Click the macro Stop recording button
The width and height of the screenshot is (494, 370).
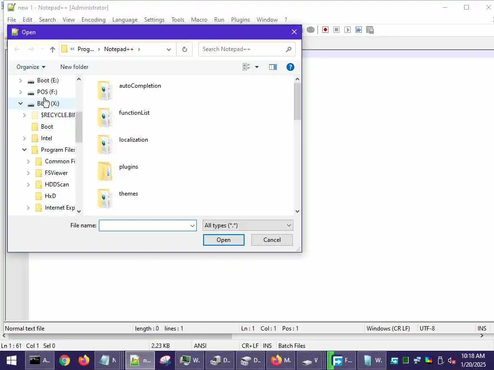coord(336,30)
